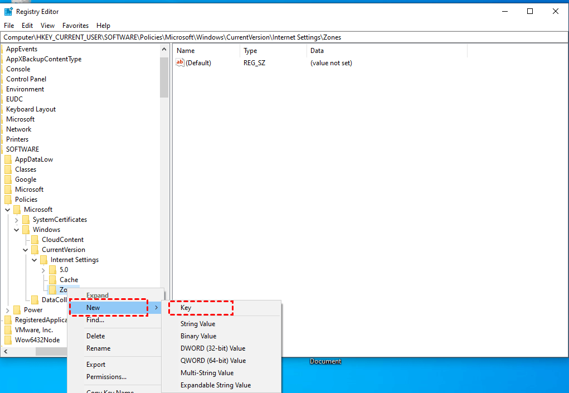Click the SystemCertificates folder icon
The width and height of the screenshot is (569, 393).
coord(26,220)
